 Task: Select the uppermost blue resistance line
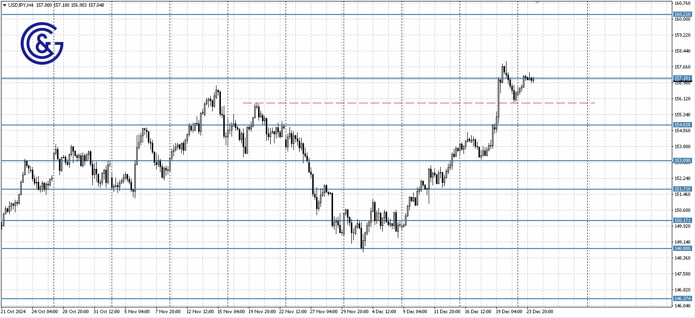pos(338,14)
